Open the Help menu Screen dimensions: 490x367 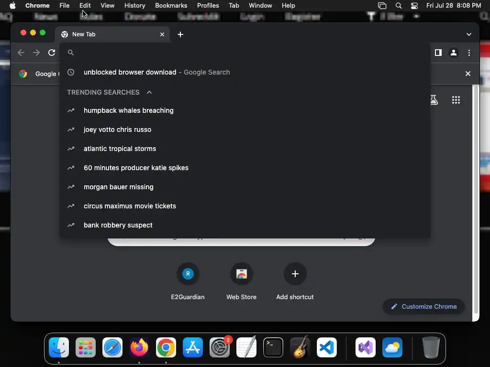click(x=289, y=6)
